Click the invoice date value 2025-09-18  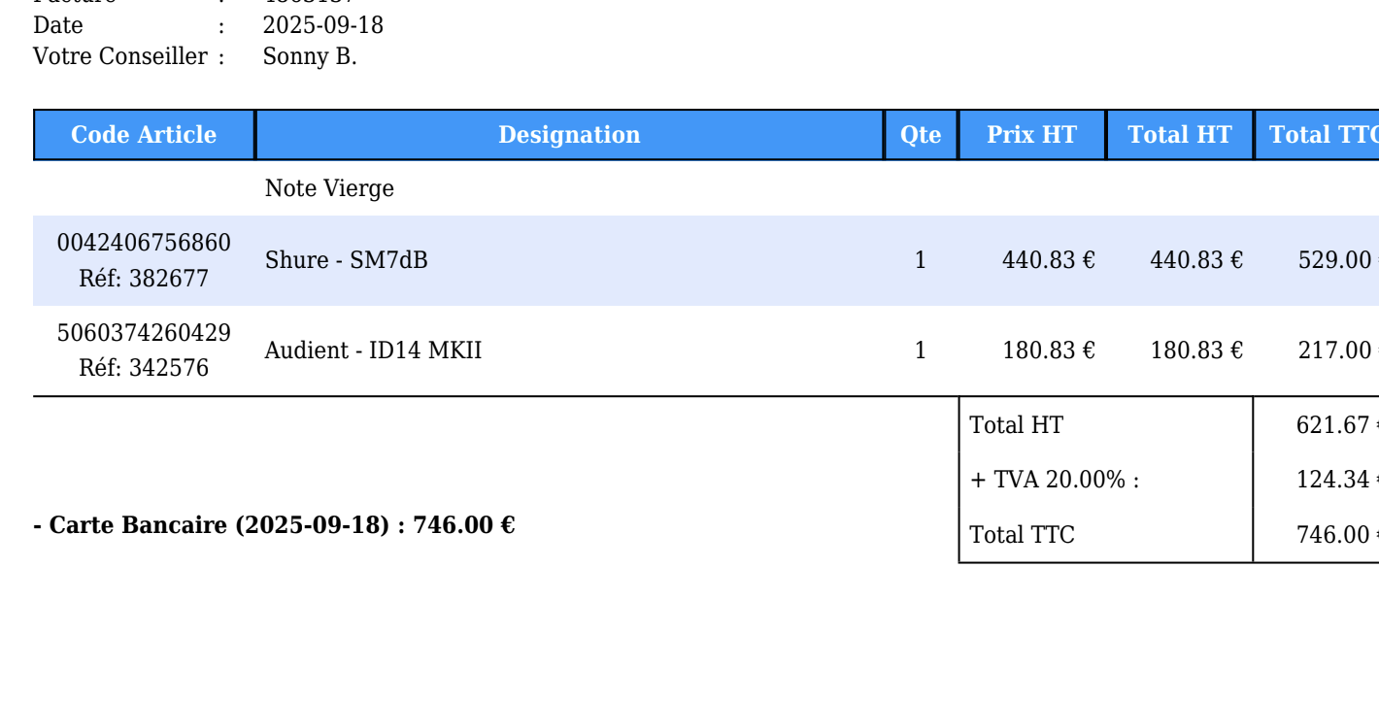(323, 25)
